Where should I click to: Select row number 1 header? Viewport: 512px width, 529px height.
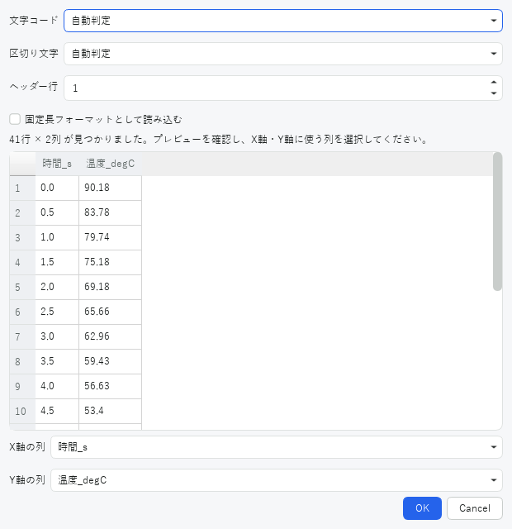[22, 188]
